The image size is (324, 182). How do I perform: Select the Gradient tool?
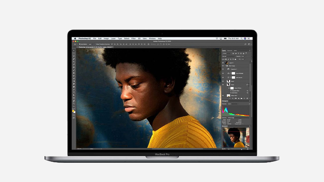pyautogui.click(x=74, y=81)
